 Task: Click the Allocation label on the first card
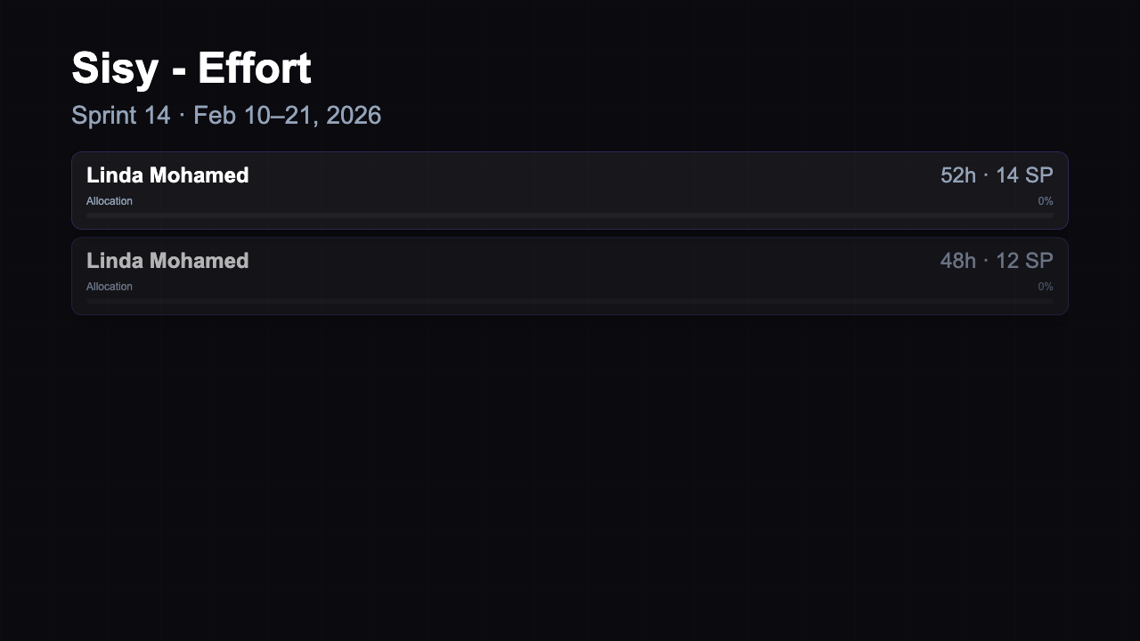(x=109, y=201)
